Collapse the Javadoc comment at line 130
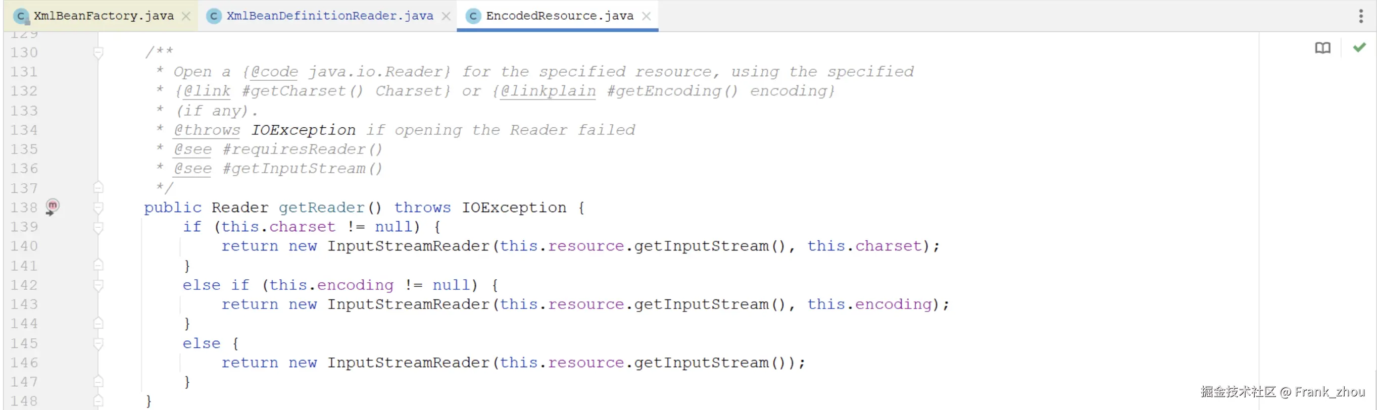Image resolution: width=1377 pixels, height=410 pixels. pyautogui.click(x=99, y=53)
